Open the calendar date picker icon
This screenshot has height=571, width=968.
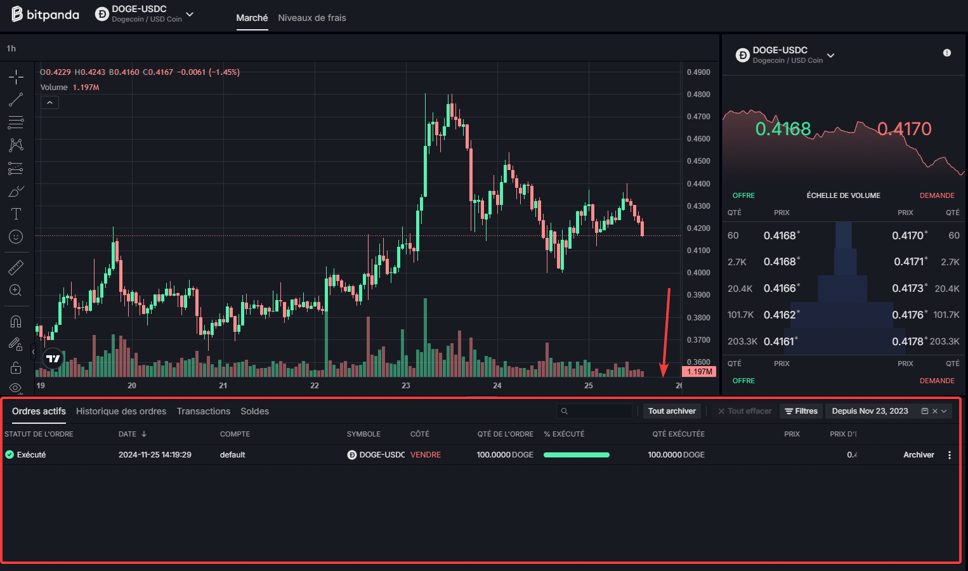[x=924, y=411]
